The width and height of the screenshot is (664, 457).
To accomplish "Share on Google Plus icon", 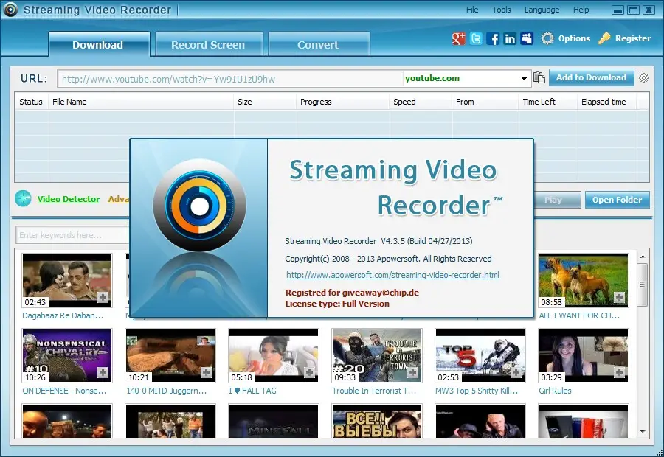I will [459, 38].
